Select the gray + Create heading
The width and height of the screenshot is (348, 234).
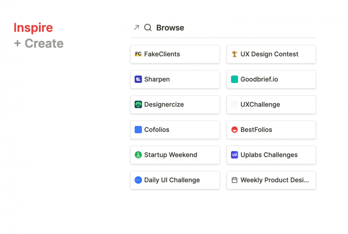[x=39, y=43]
